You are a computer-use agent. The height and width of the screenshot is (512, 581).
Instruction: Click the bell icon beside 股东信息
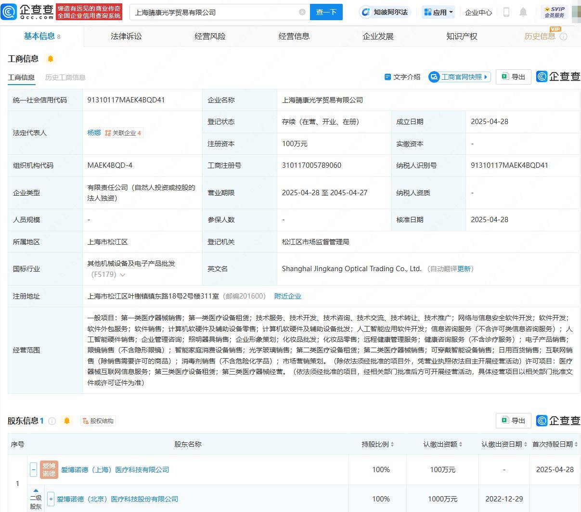(67, 421)
